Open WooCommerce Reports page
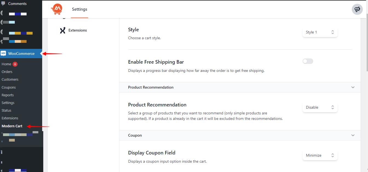368x172 pixels. (x=8, y=95)
